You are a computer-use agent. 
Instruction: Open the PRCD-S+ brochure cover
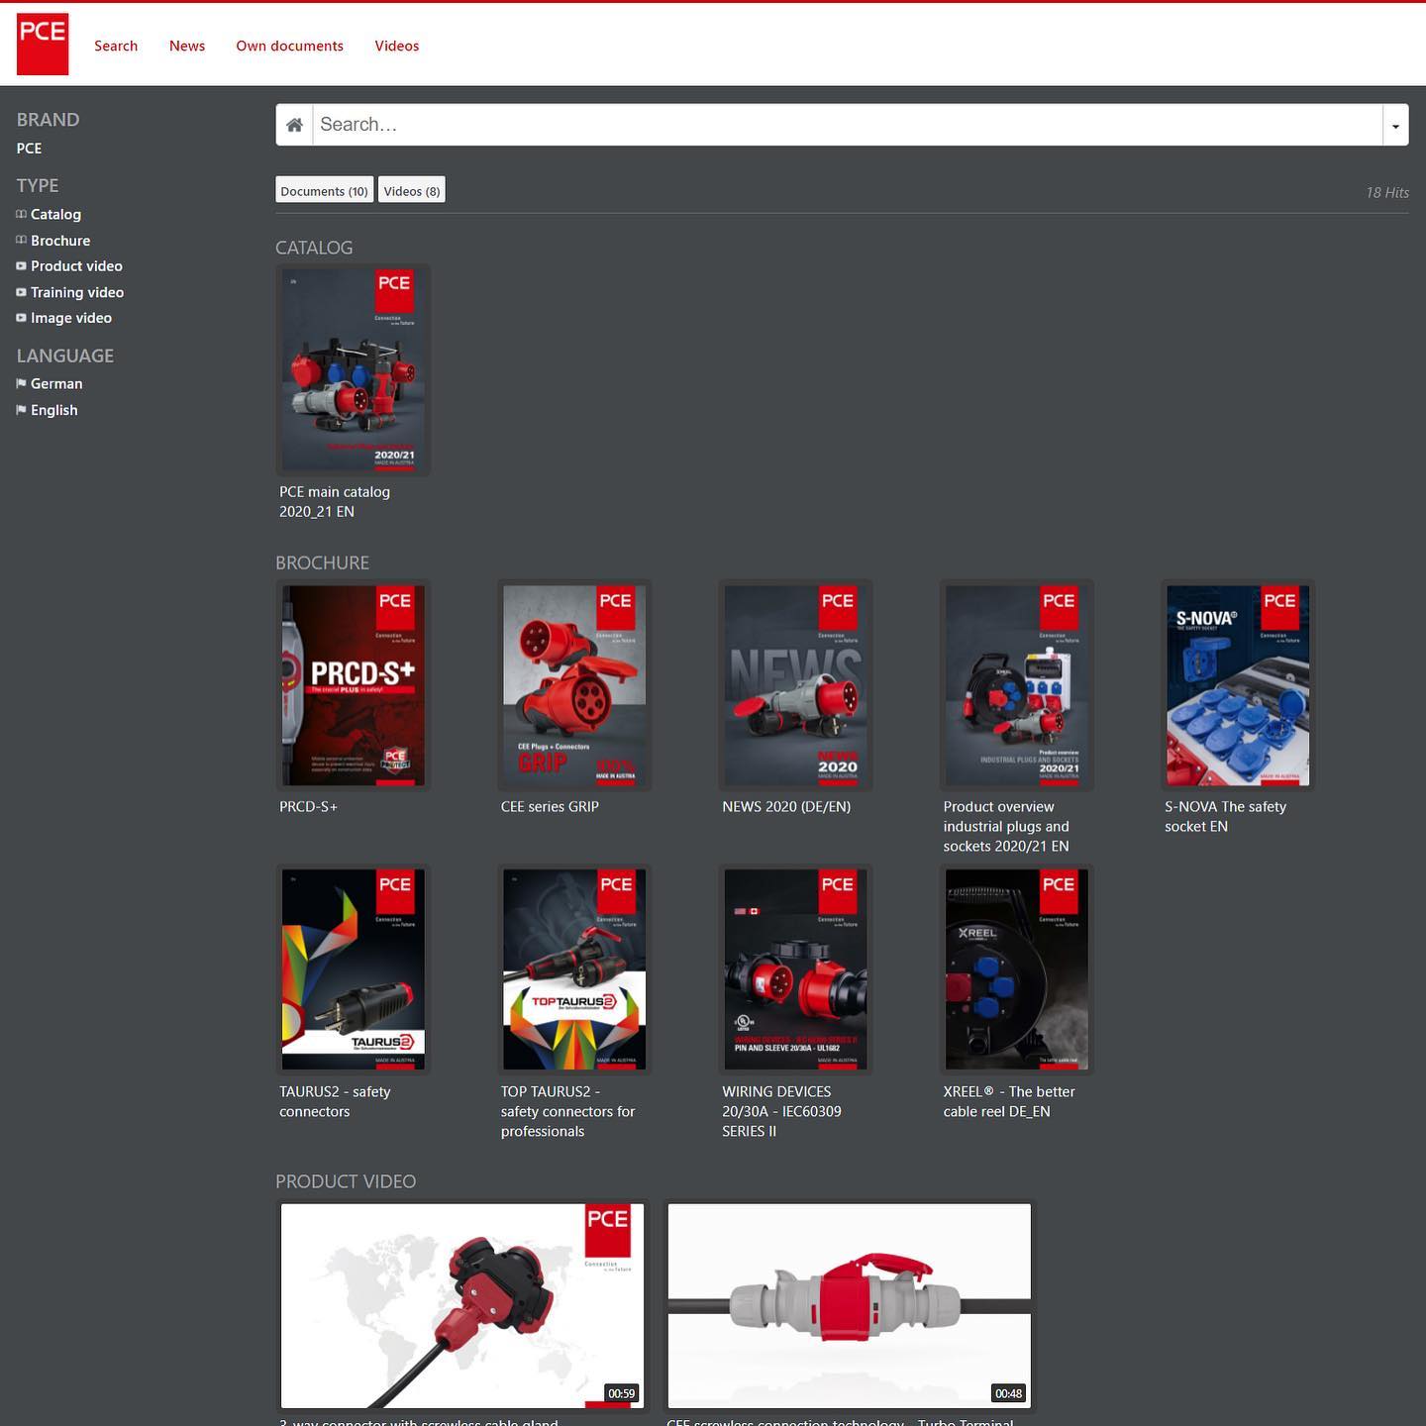click(x=354, y=685)
